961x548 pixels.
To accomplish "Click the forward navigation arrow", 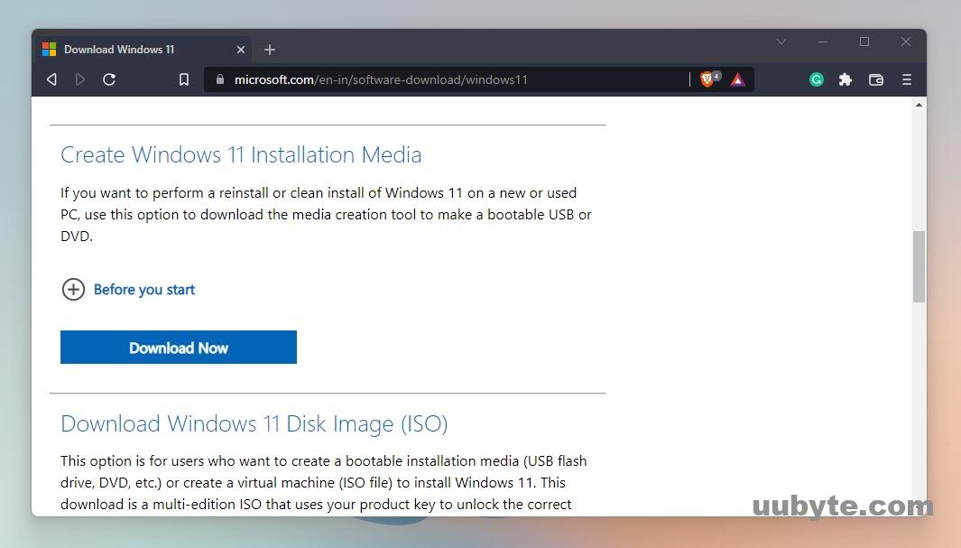I will 80,79.
